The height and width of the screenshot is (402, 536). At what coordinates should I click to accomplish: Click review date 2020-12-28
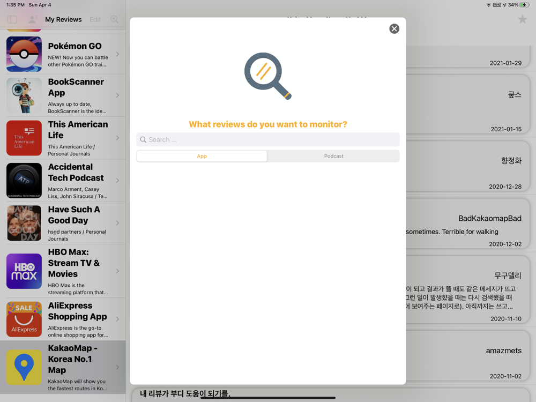[x=505, y=187]
